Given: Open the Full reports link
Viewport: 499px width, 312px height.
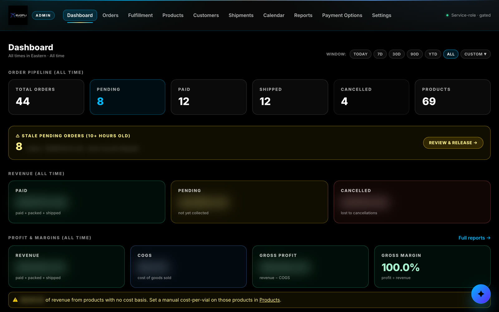Looking at the screenshot, I should point(474,238).
